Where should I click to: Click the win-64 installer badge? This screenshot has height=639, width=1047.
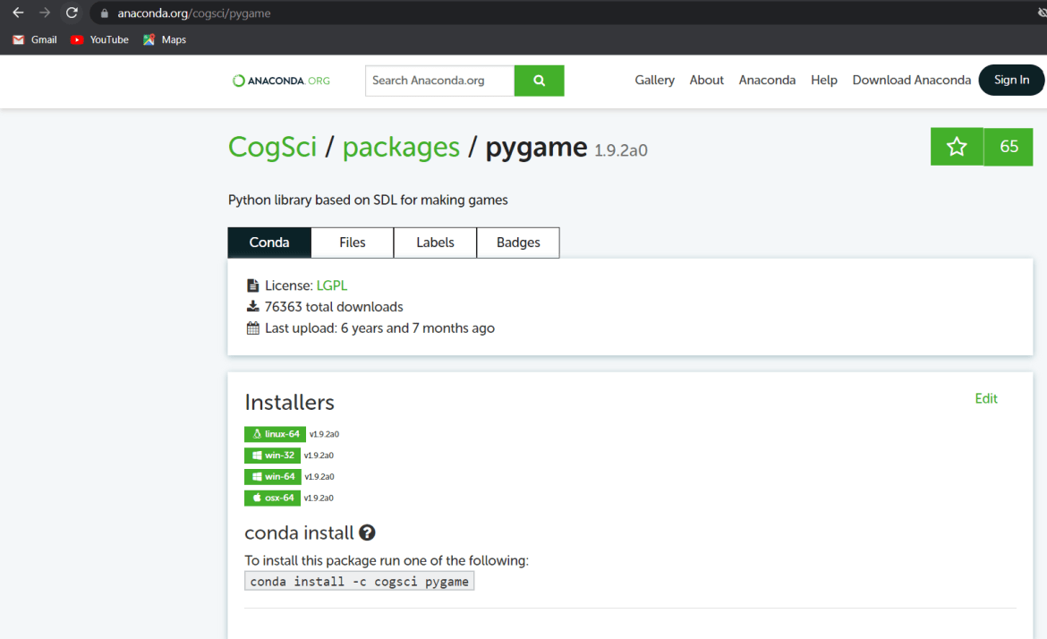pyautogui.click(x=272, y=477)
